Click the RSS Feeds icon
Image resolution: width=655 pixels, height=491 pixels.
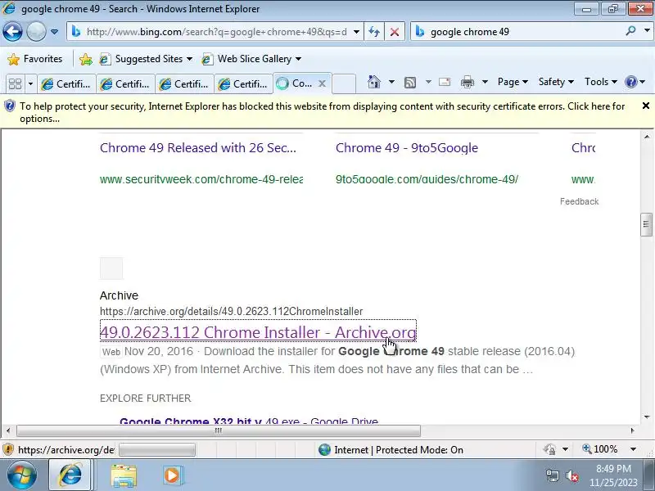point(410,83)
